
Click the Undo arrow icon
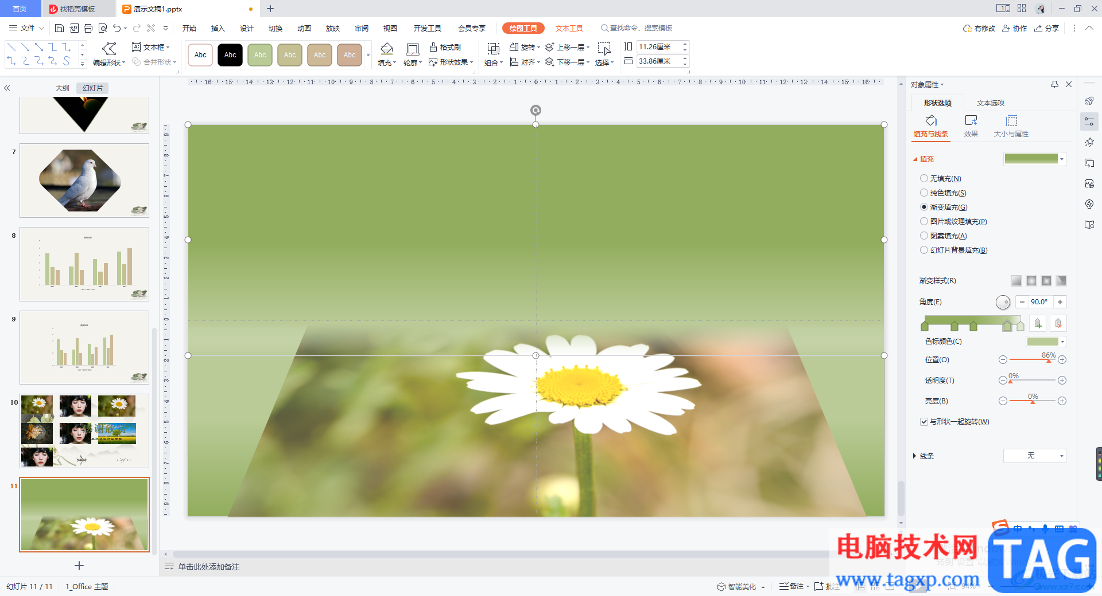click(x=117, y=28)
